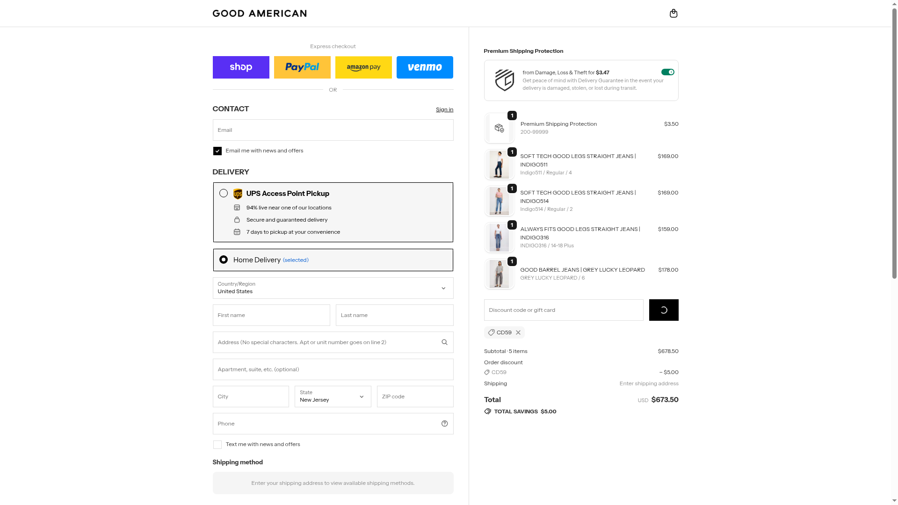Uncheck Email me with news and offers
Image resolution: width=898 pixels, height=505 pixels.
[x=217, y=151]
